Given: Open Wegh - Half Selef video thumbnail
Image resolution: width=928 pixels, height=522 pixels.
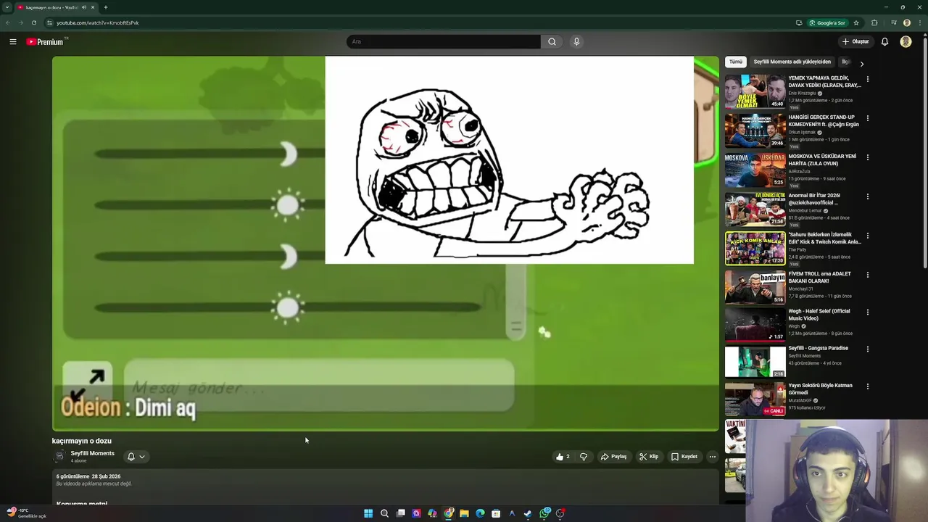Looking at the screenshot, I should tap(755, 325).
